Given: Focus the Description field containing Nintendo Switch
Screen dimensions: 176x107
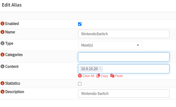Looking at the screenshot, I should coord(124,94).
